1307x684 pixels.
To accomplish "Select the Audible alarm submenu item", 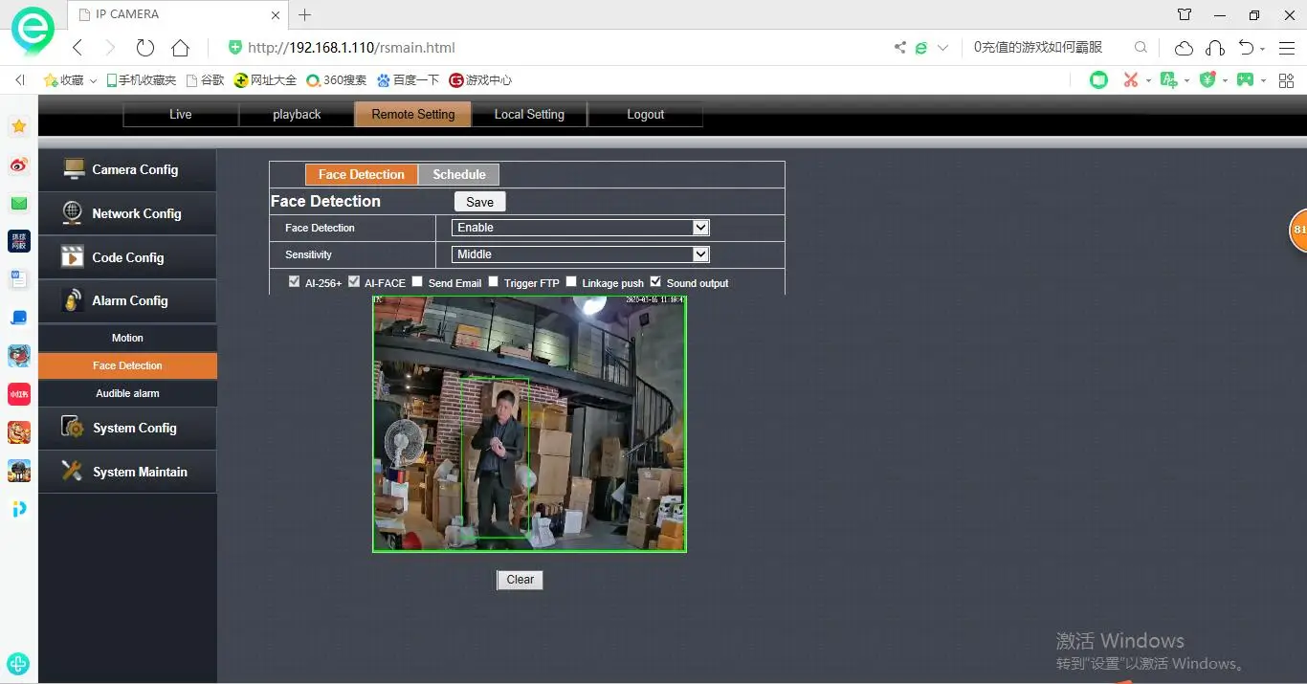I will (127, 393).
